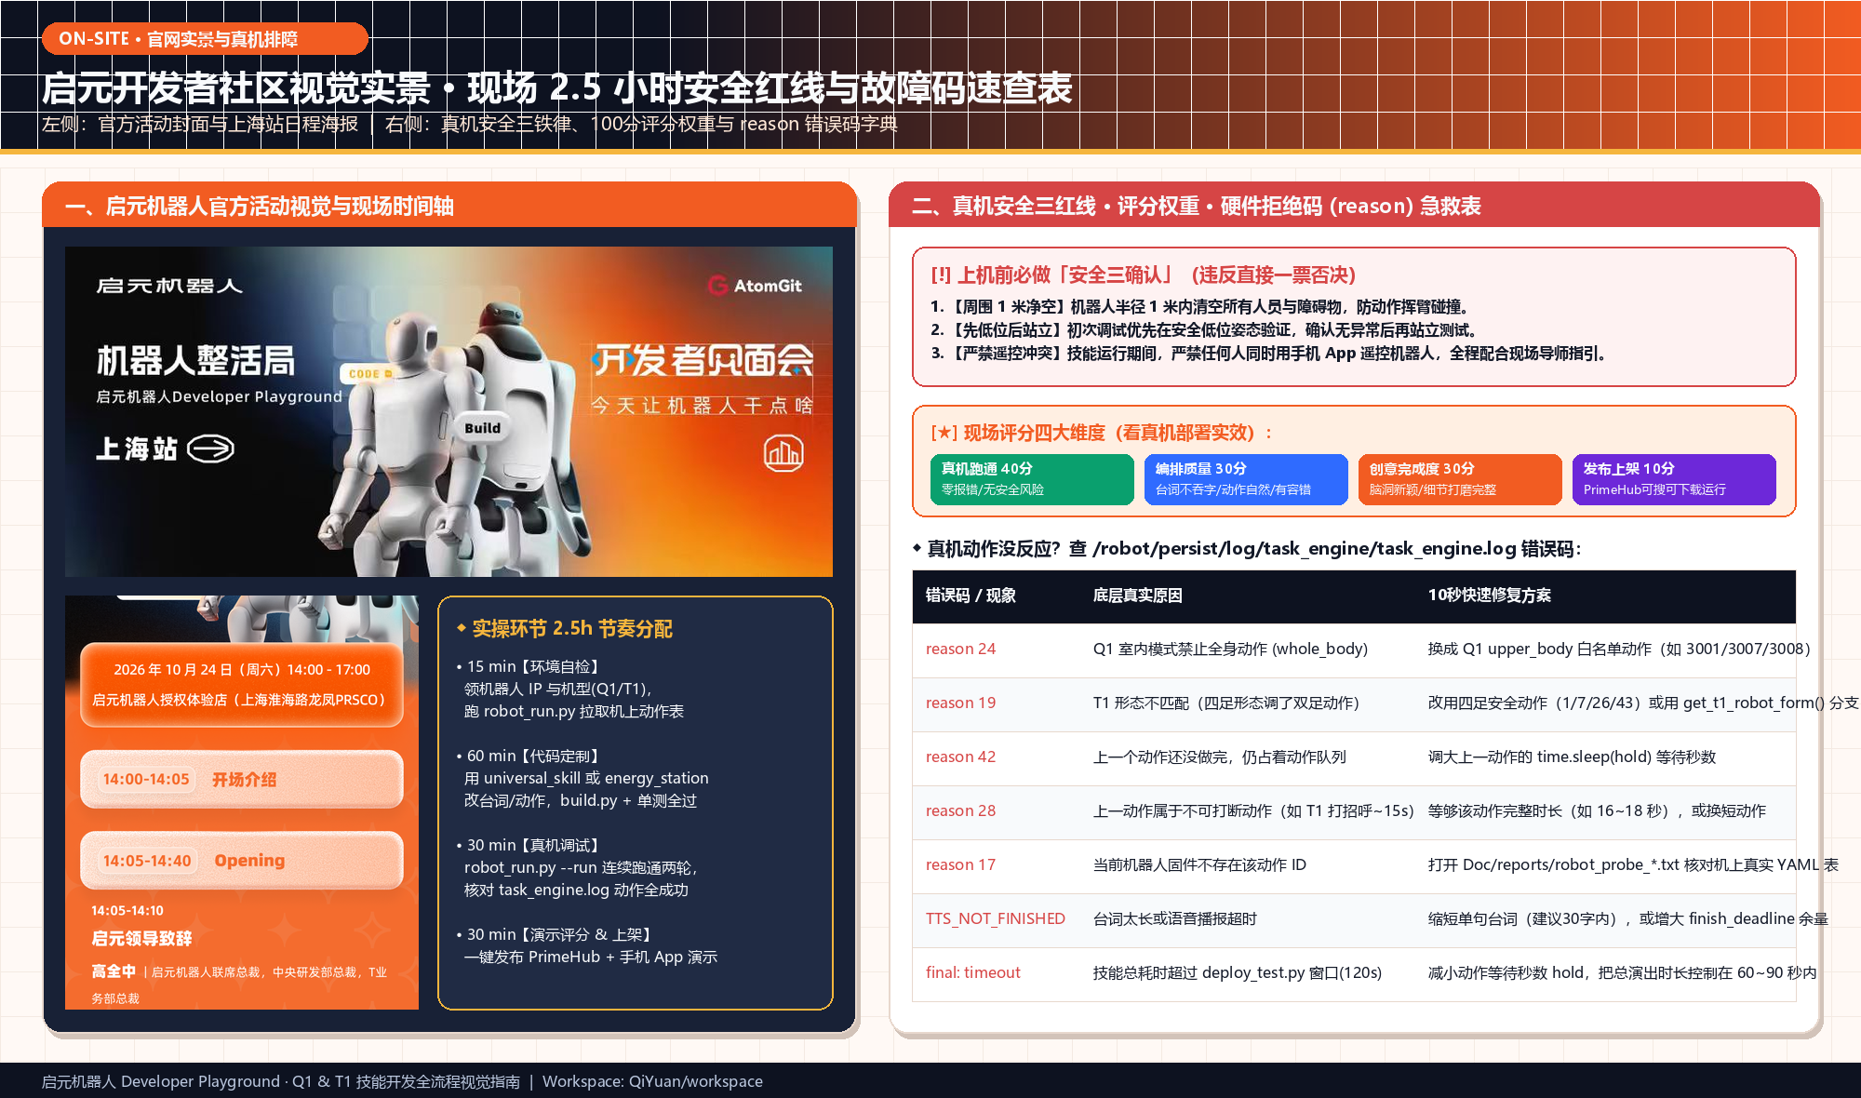
Task: Click the green 真机跑通 40分 score card
Action: pyautogui.click(x=1032, y=479)
